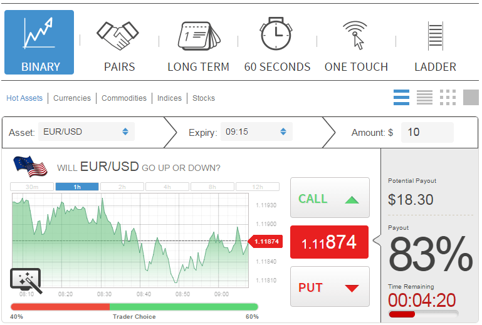Open the Stocks tab

204,98
